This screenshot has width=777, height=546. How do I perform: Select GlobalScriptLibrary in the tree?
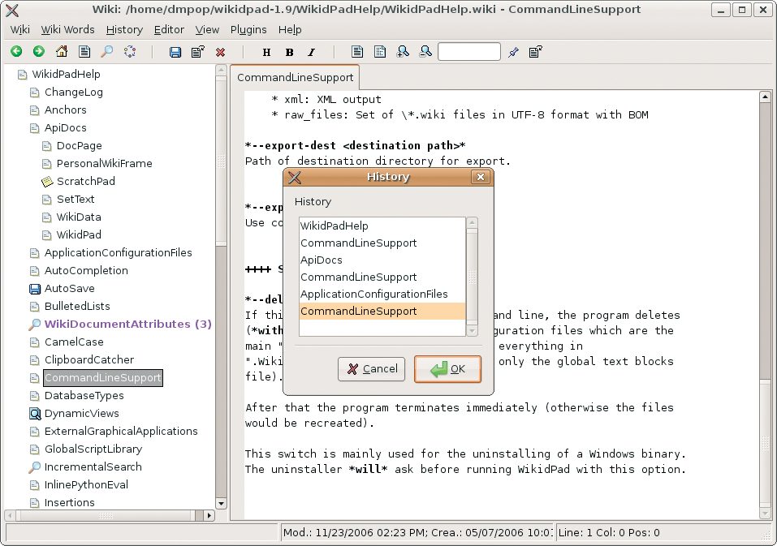click(93, 449)
